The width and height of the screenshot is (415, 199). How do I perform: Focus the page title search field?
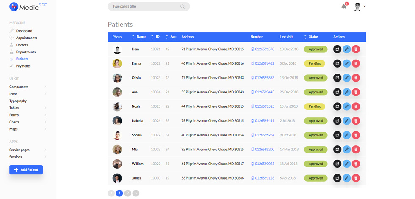point(149,7)
